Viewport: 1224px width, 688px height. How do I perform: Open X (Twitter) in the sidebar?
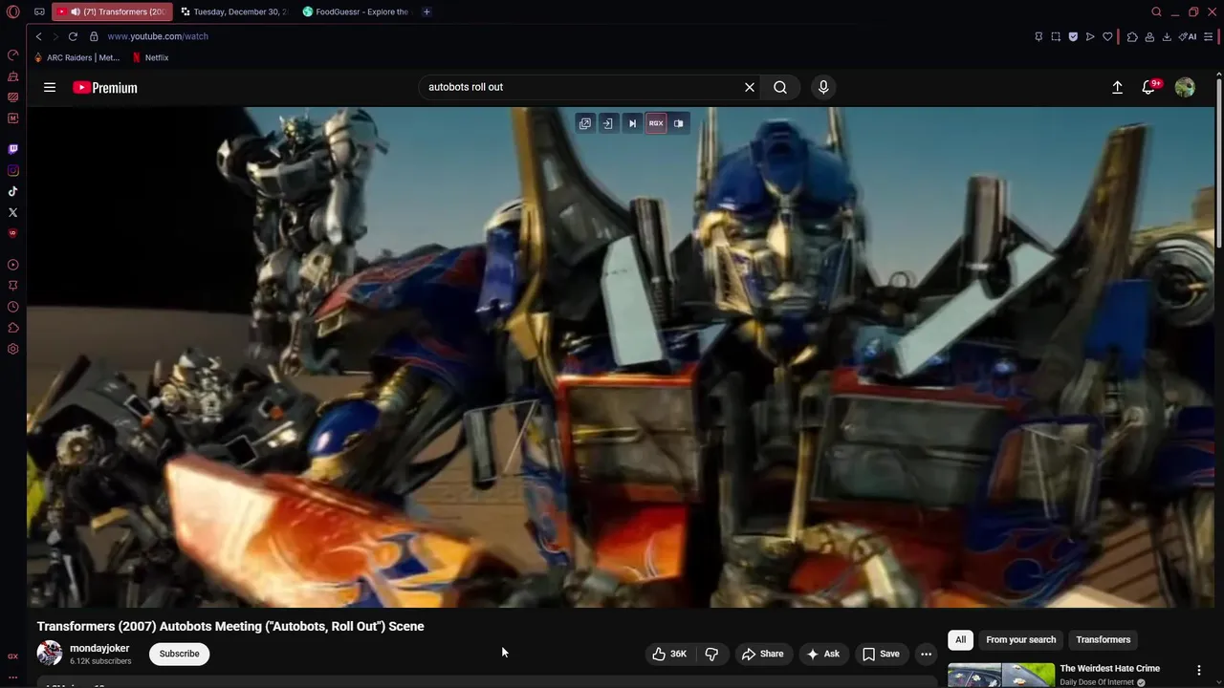point(13,212)
